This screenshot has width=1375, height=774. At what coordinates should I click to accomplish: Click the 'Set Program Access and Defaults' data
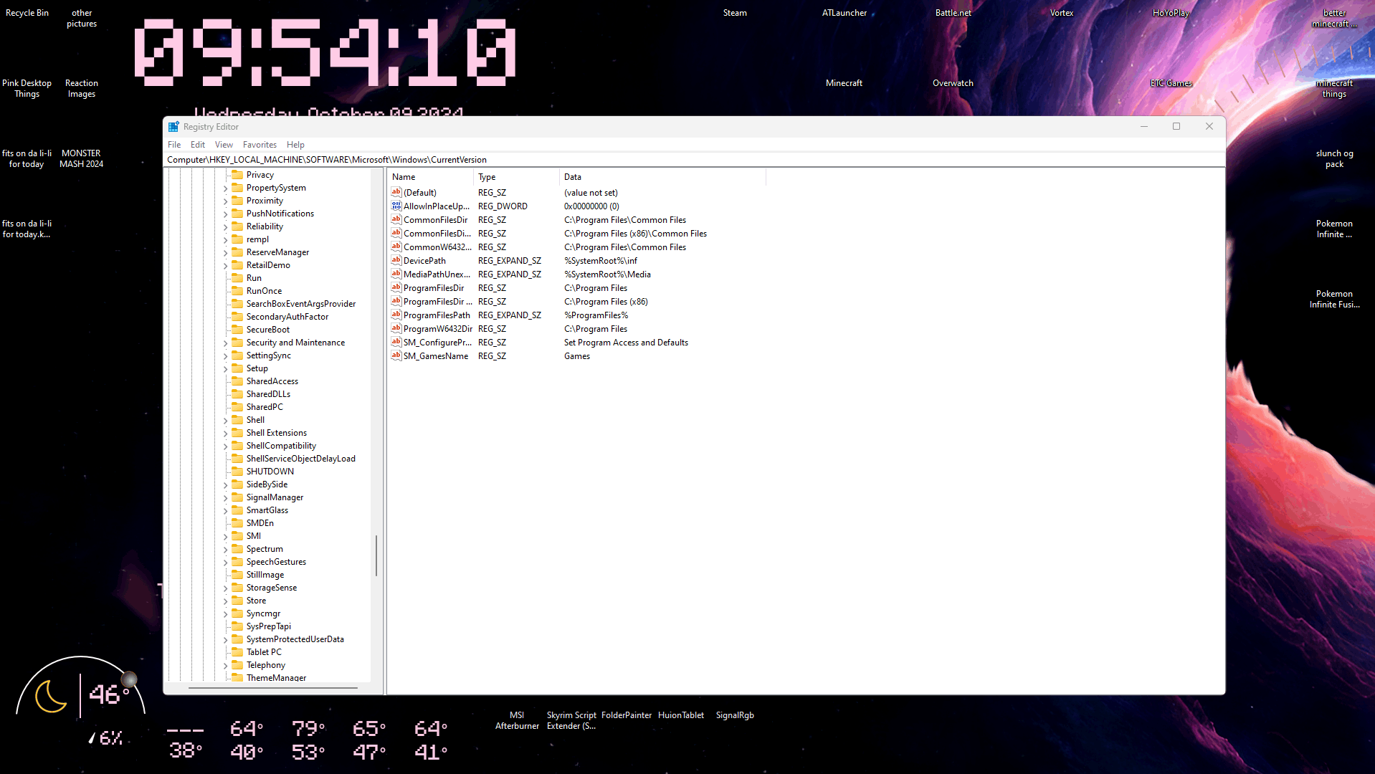[626, 343]
